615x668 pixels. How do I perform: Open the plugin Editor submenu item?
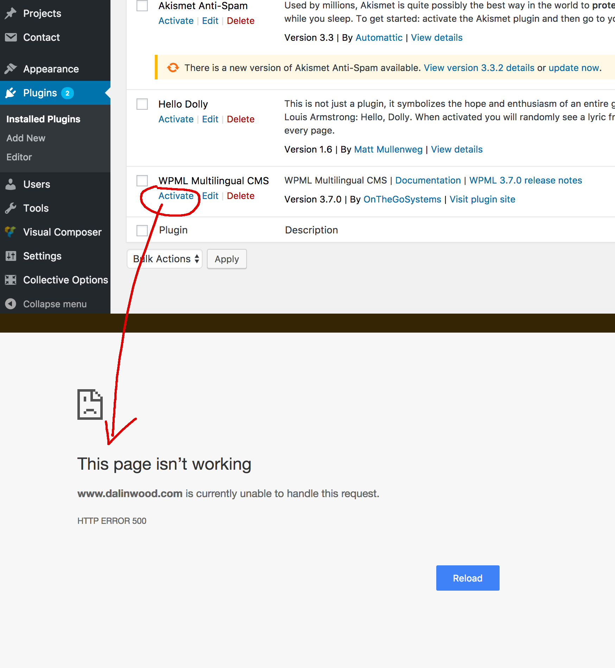19,157
